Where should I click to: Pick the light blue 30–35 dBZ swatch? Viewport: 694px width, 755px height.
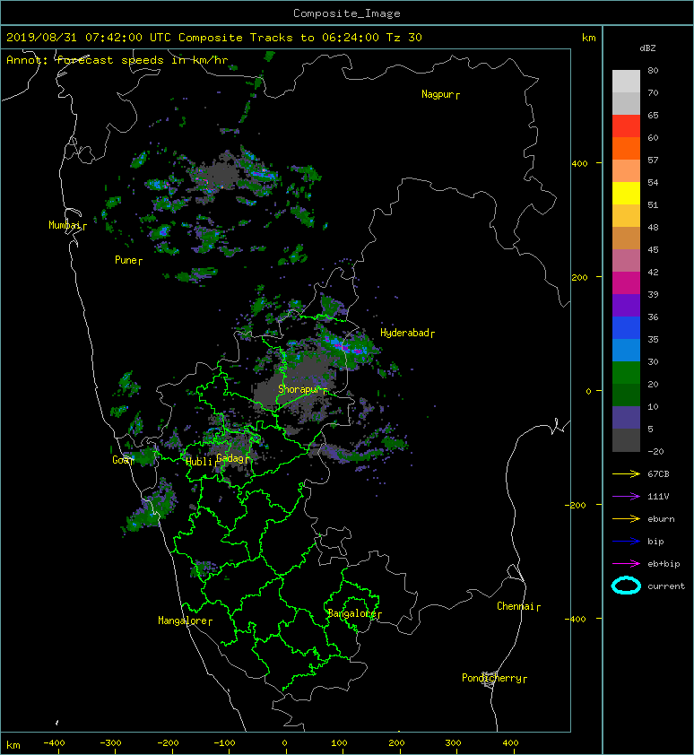point(626,351)
